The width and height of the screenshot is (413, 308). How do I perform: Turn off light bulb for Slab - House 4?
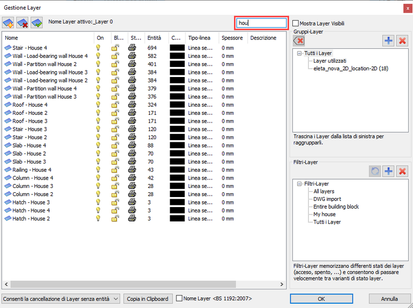[98, 146]
